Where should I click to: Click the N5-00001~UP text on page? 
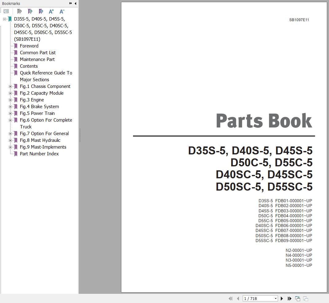point(299,265)
